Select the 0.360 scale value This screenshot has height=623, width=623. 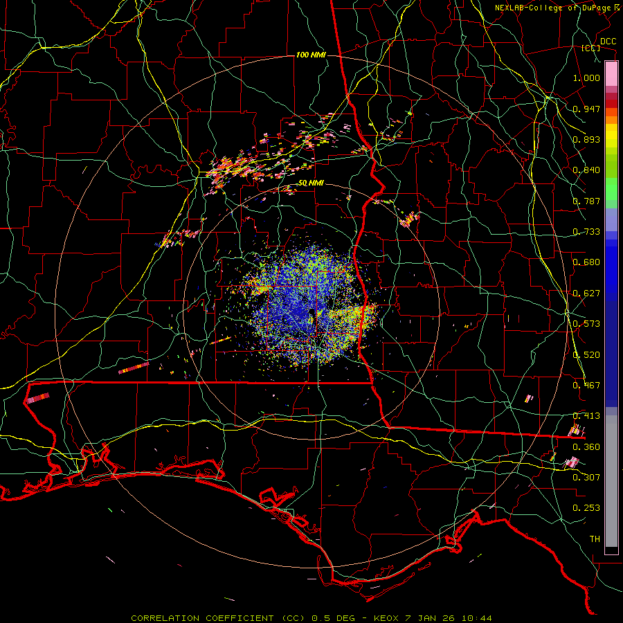pos(586,447)
